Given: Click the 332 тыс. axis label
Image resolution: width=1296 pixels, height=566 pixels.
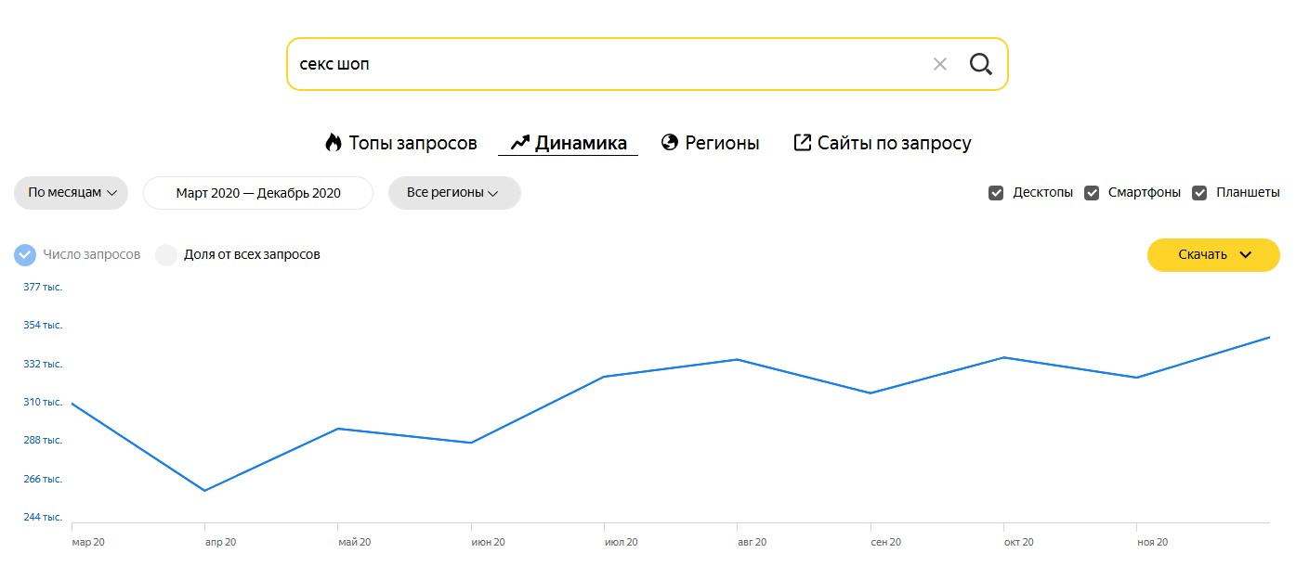Looking at the screenshot, I should [43, 364].
